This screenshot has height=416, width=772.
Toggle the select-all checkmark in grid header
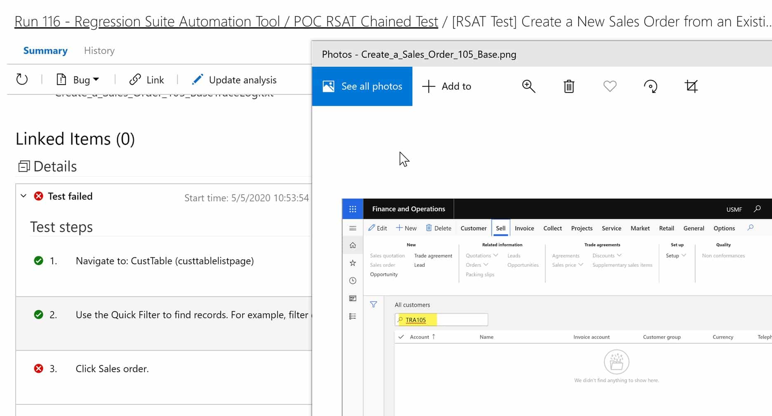[x=401, y=337]
